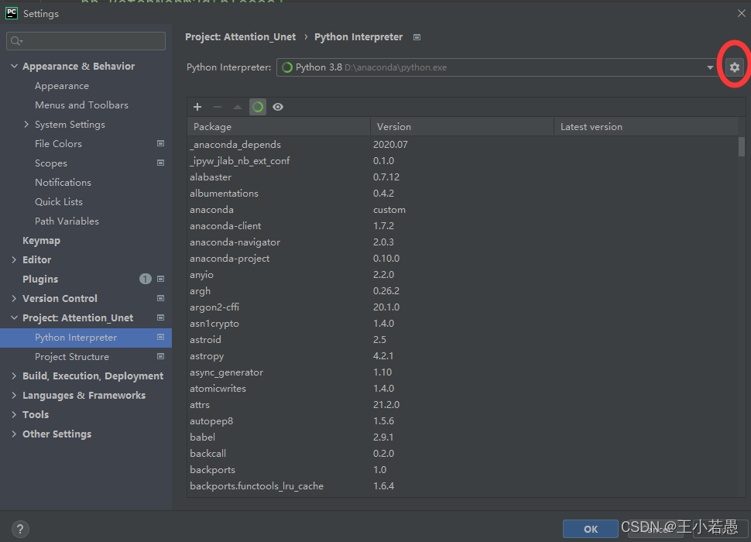
Task: Click the package list scrollbar thumb
Action: [742, 146]
